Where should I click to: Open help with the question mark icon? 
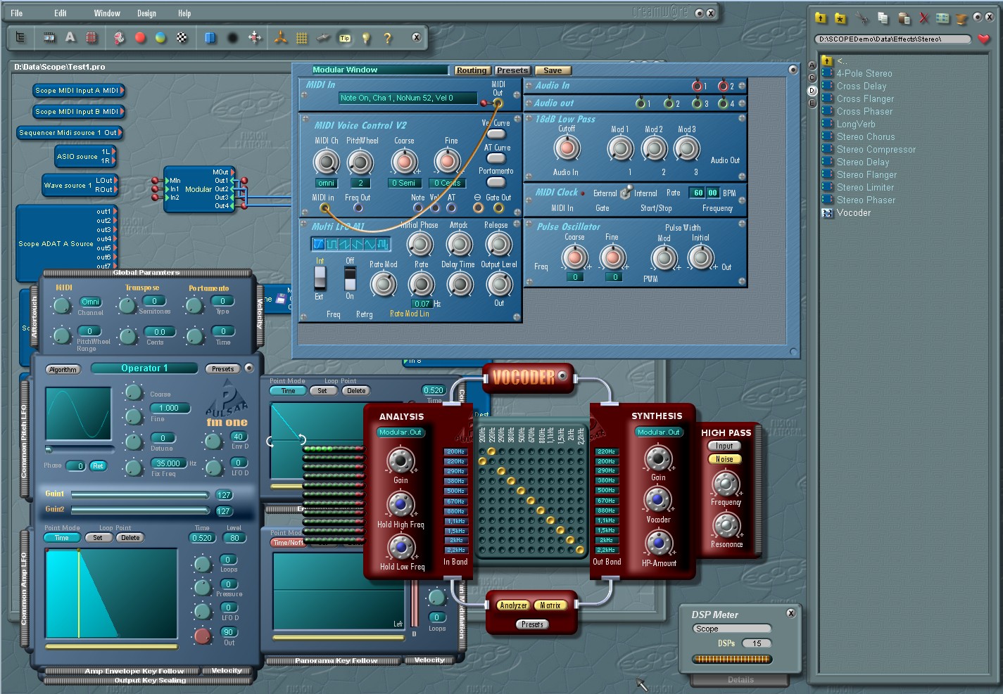tap(387, 38)
